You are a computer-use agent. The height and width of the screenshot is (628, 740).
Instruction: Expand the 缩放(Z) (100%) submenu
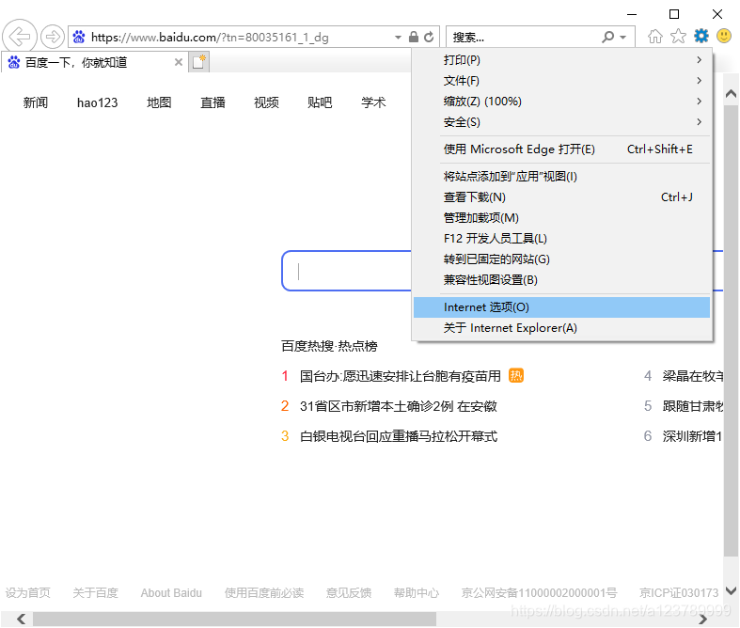pyautogui.click(x=561, y=102)
